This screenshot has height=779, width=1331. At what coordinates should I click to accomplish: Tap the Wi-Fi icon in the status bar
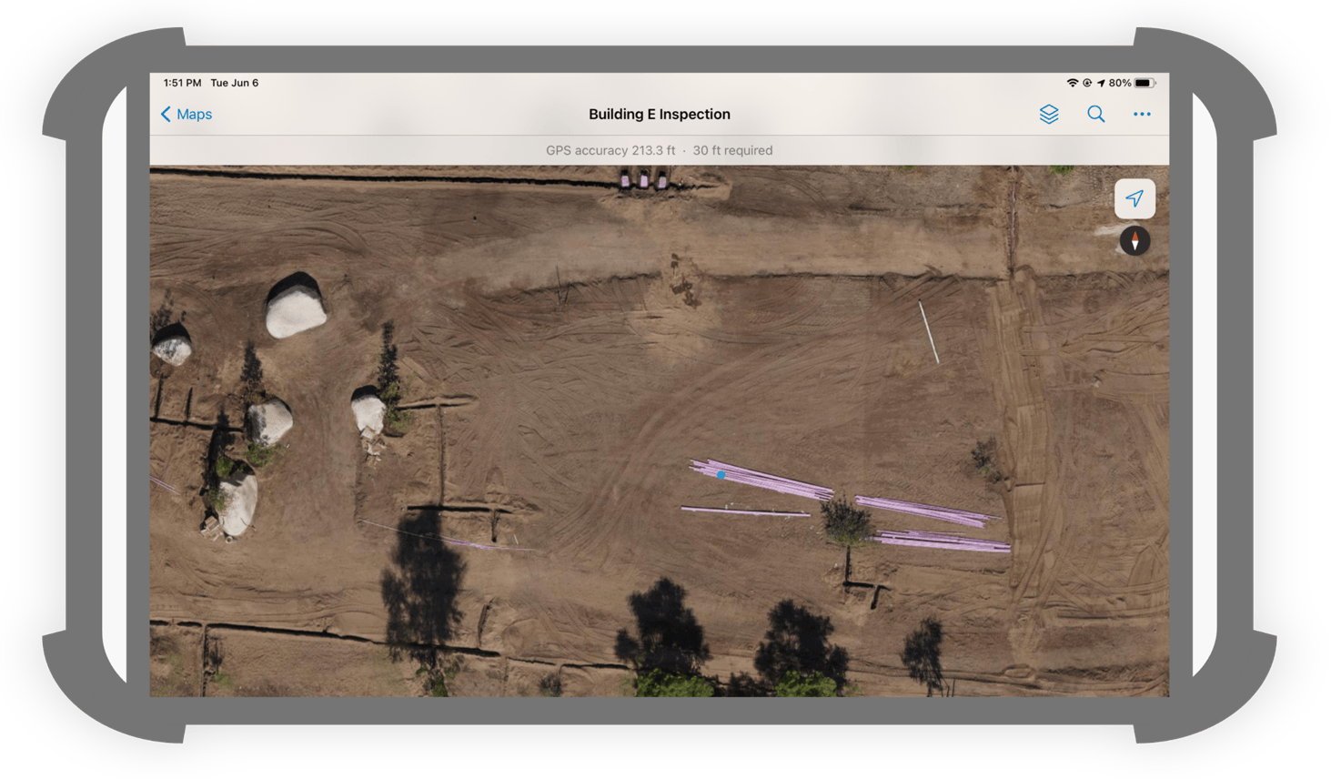[x=1073, y=82]
